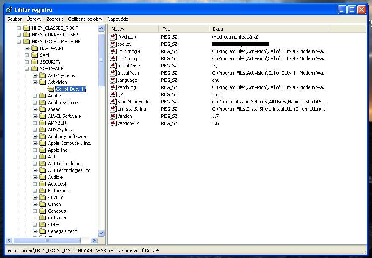The width and height of the screenshot is (372, 258).
Task: Sort values by the Typ column header
Action: pyautogui.click(x=183, y=29)
